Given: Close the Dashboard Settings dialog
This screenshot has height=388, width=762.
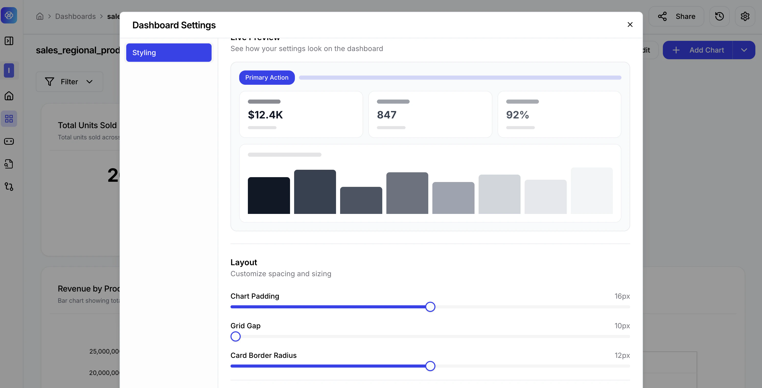Looking at the screenshot, I should coord(630,25).
